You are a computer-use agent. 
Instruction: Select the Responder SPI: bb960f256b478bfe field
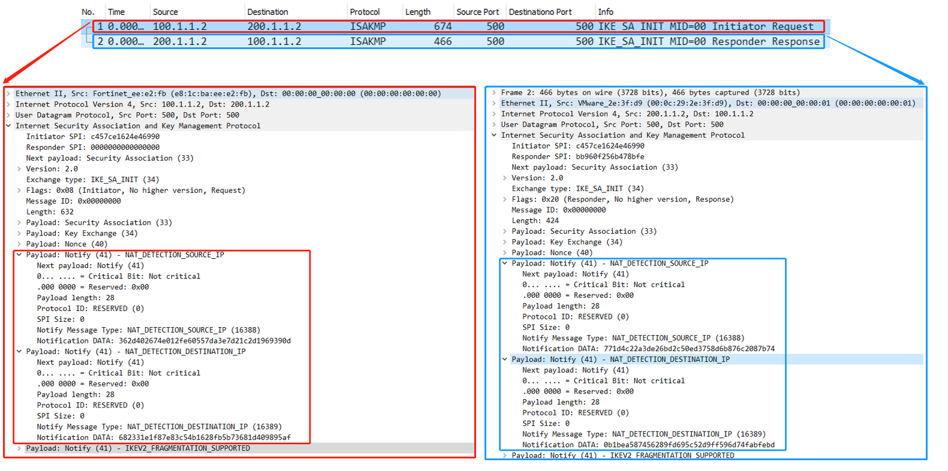tap(577, 157)
